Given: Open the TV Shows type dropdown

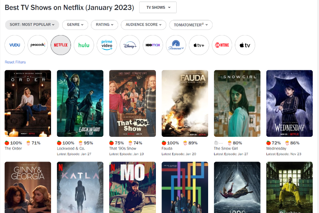Looking at the screenshot, I should pyautogui.click(x=158, y=7).
